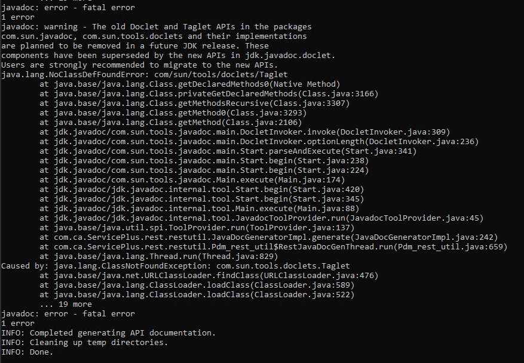Click the final 'javadoc: error - fatal error' line
Image resolution: width=524 pixels, height=363 pixels.
68,314
